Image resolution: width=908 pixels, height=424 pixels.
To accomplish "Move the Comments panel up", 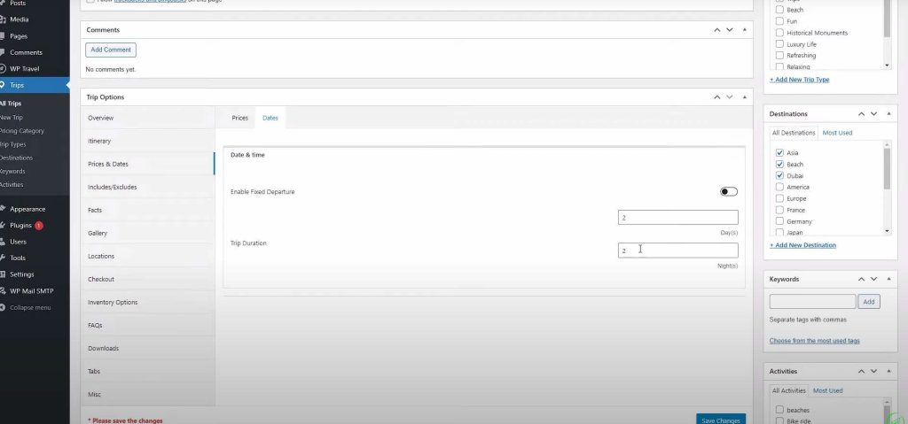I will [x=716, y=29].
